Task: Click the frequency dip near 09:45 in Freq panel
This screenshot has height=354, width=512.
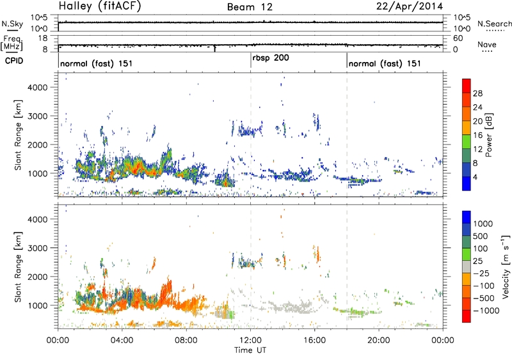Action: pyautogui.click(x=214, y=49)
